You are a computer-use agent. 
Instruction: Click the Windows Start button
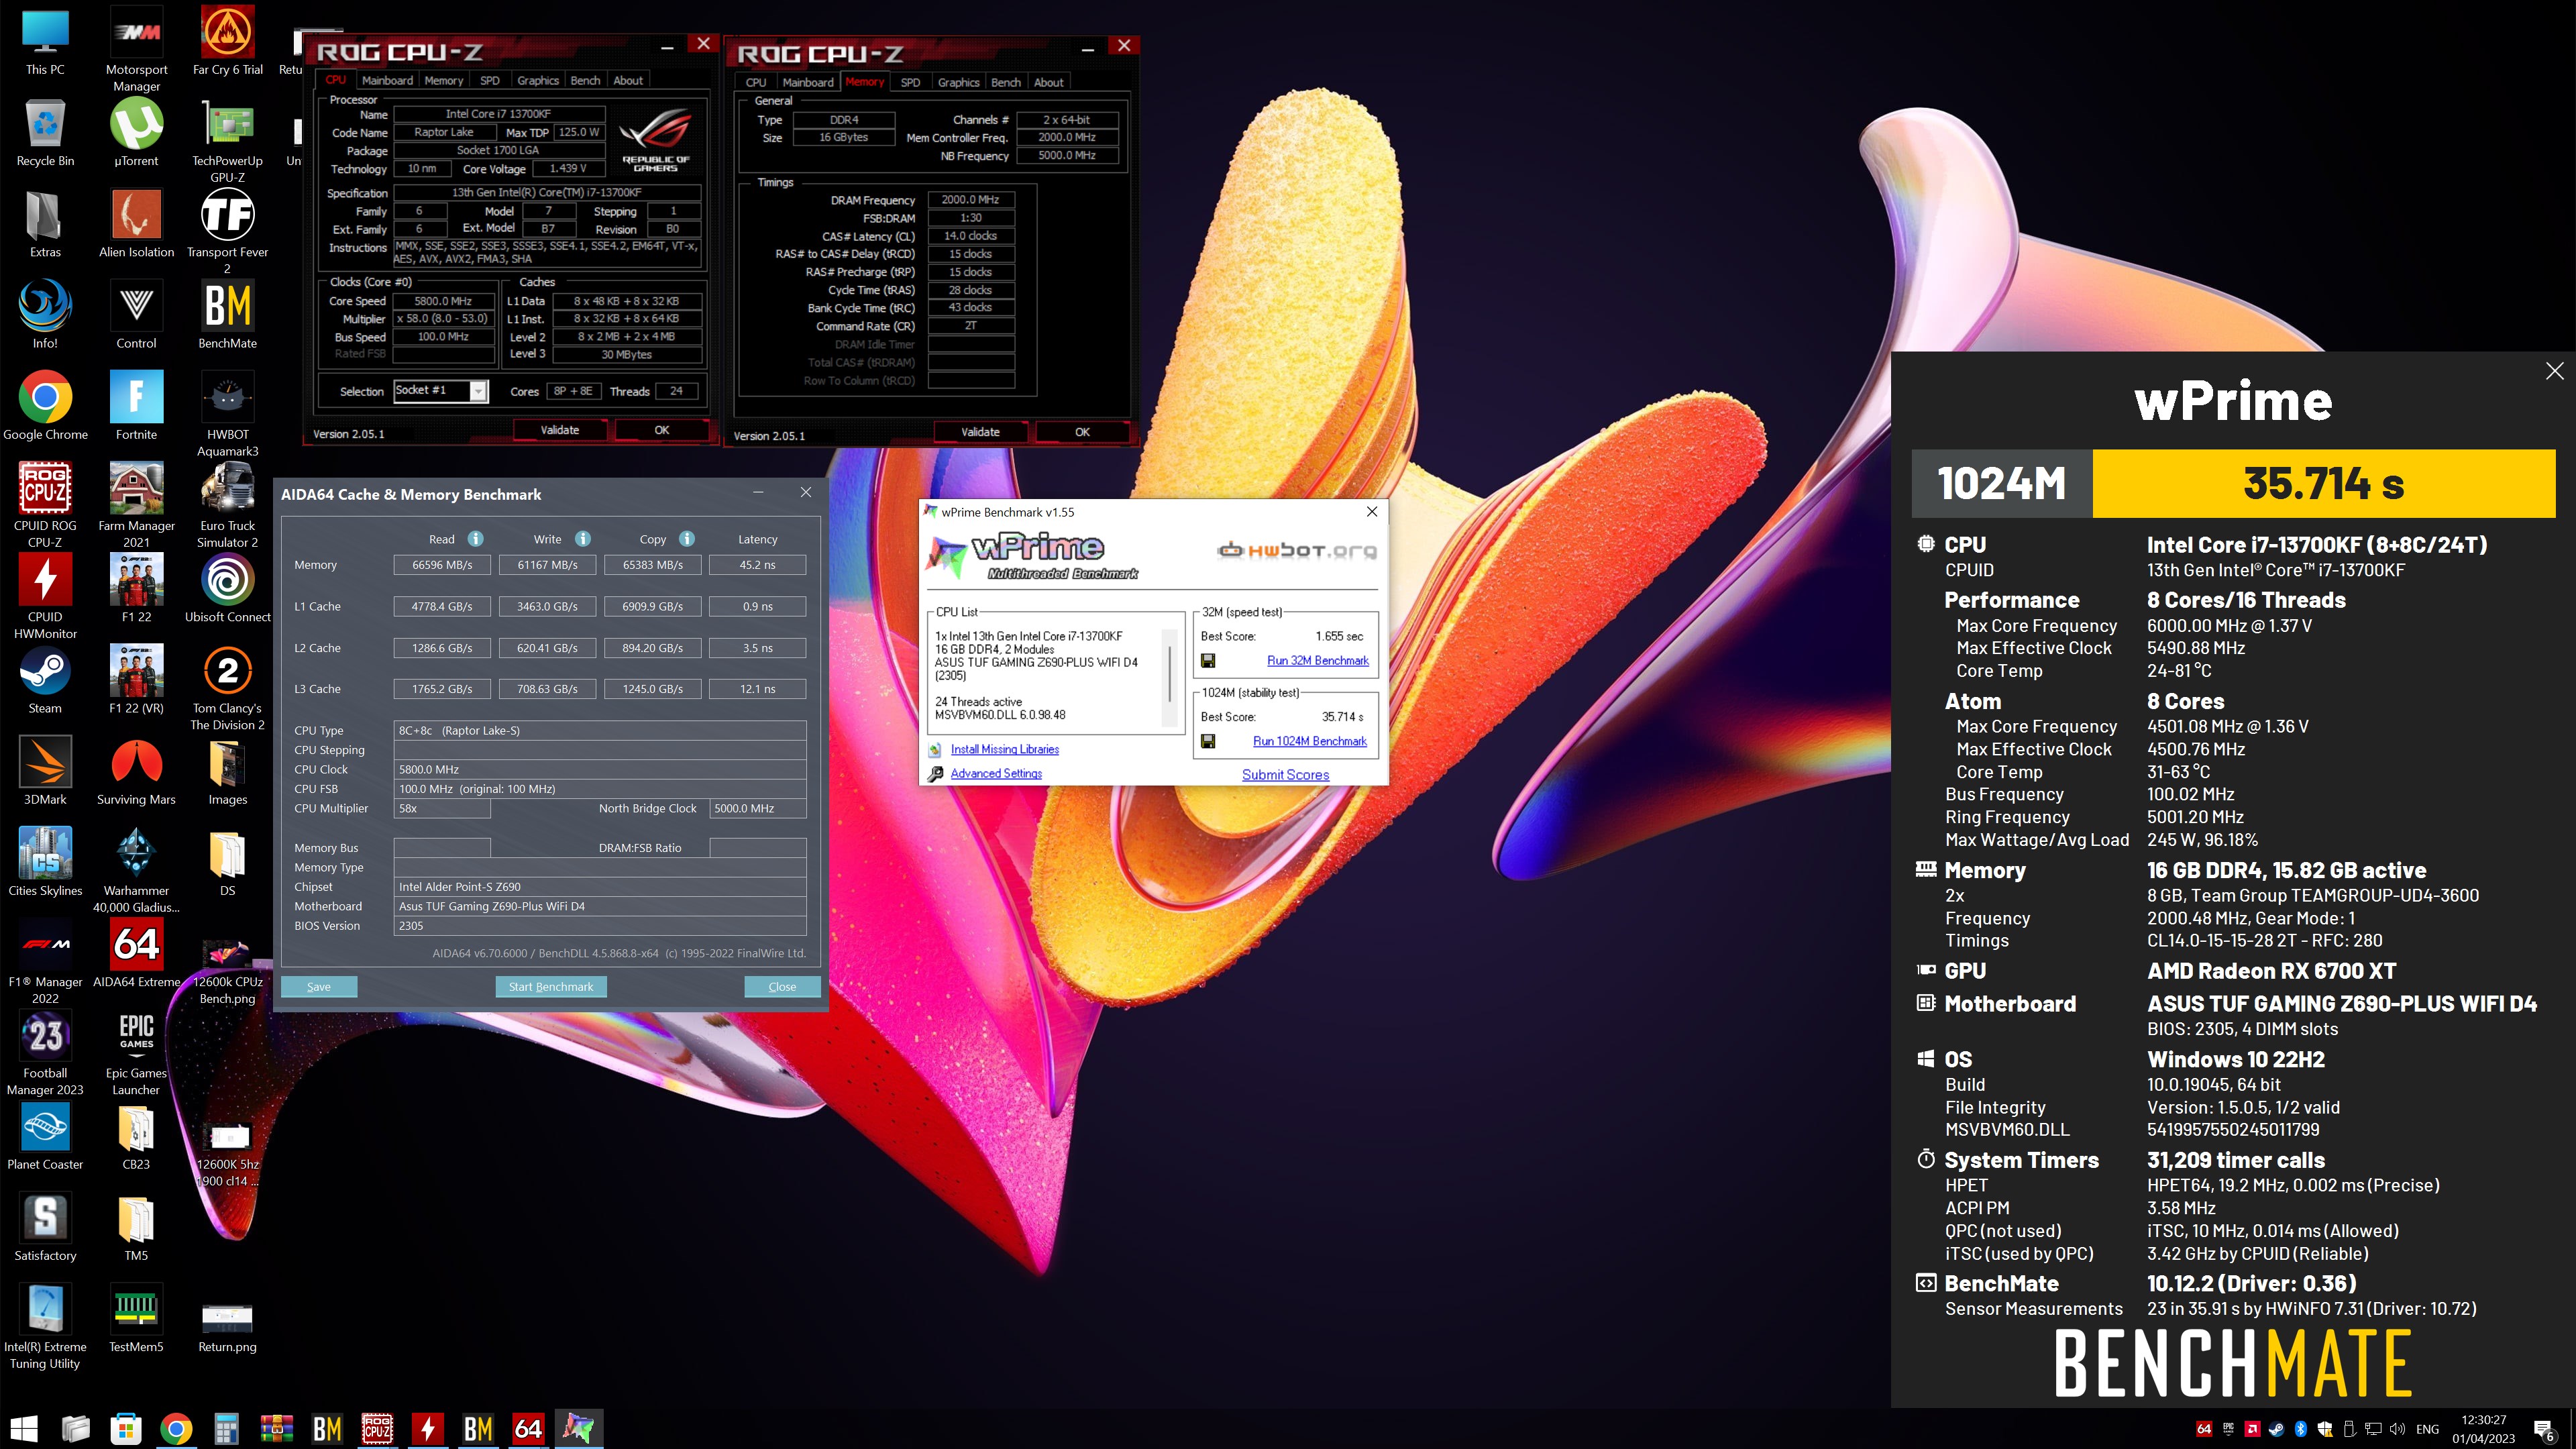(25, 1429)
